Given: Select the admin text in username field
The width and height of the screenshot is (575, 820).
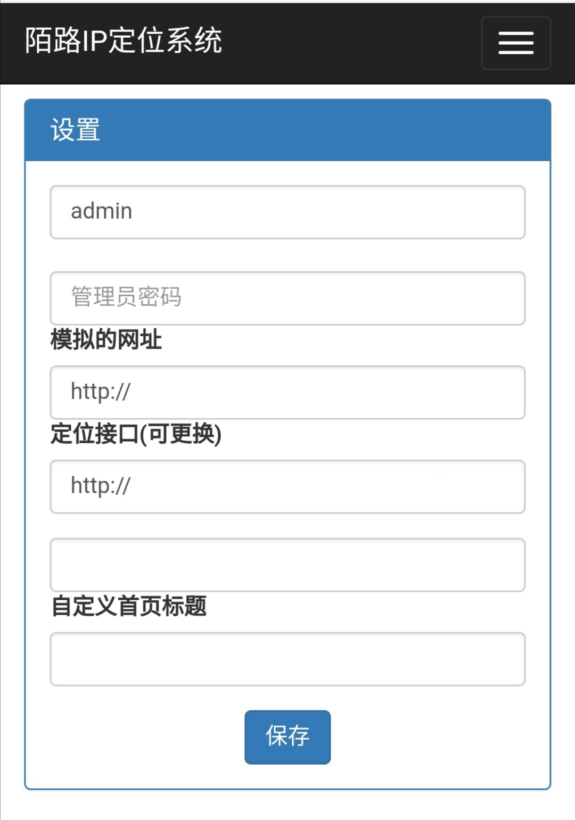Looking at the screenshot, I should point(101,211).
